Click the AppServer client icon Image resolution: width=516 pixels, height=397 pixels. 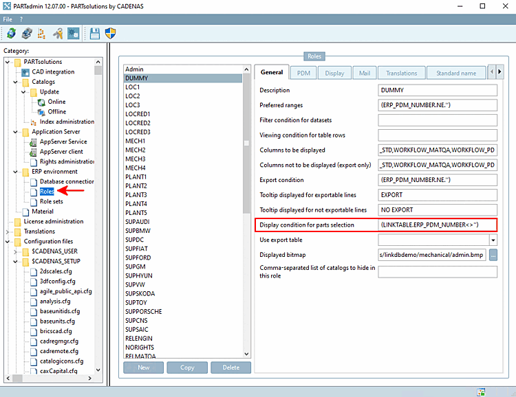point(33,152)
